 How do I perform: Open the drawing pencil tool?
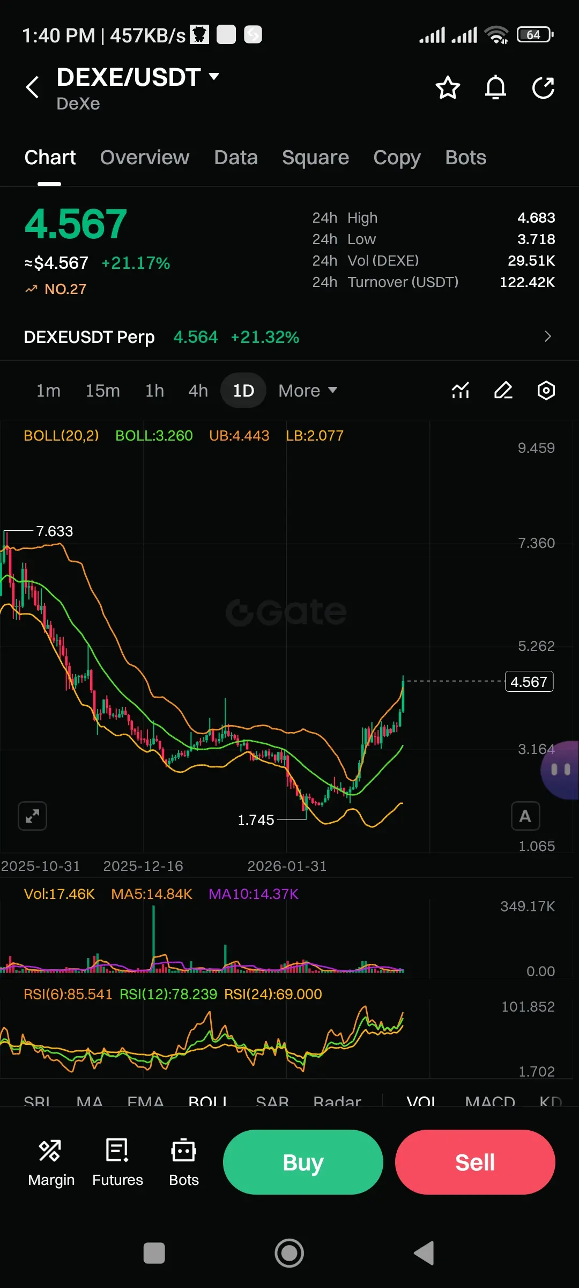pyautogui.click(x=503, y=390)
